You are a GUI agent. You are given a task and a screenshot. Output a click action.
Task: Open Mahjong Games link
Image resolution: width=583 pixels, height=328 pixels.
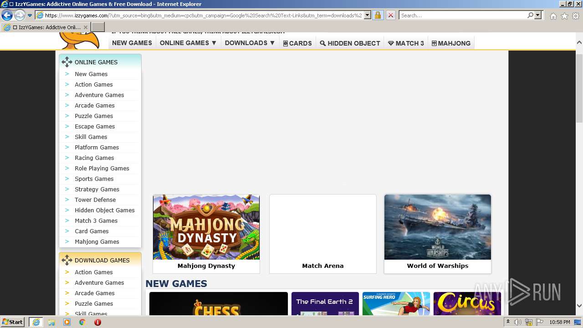point(97,241)
